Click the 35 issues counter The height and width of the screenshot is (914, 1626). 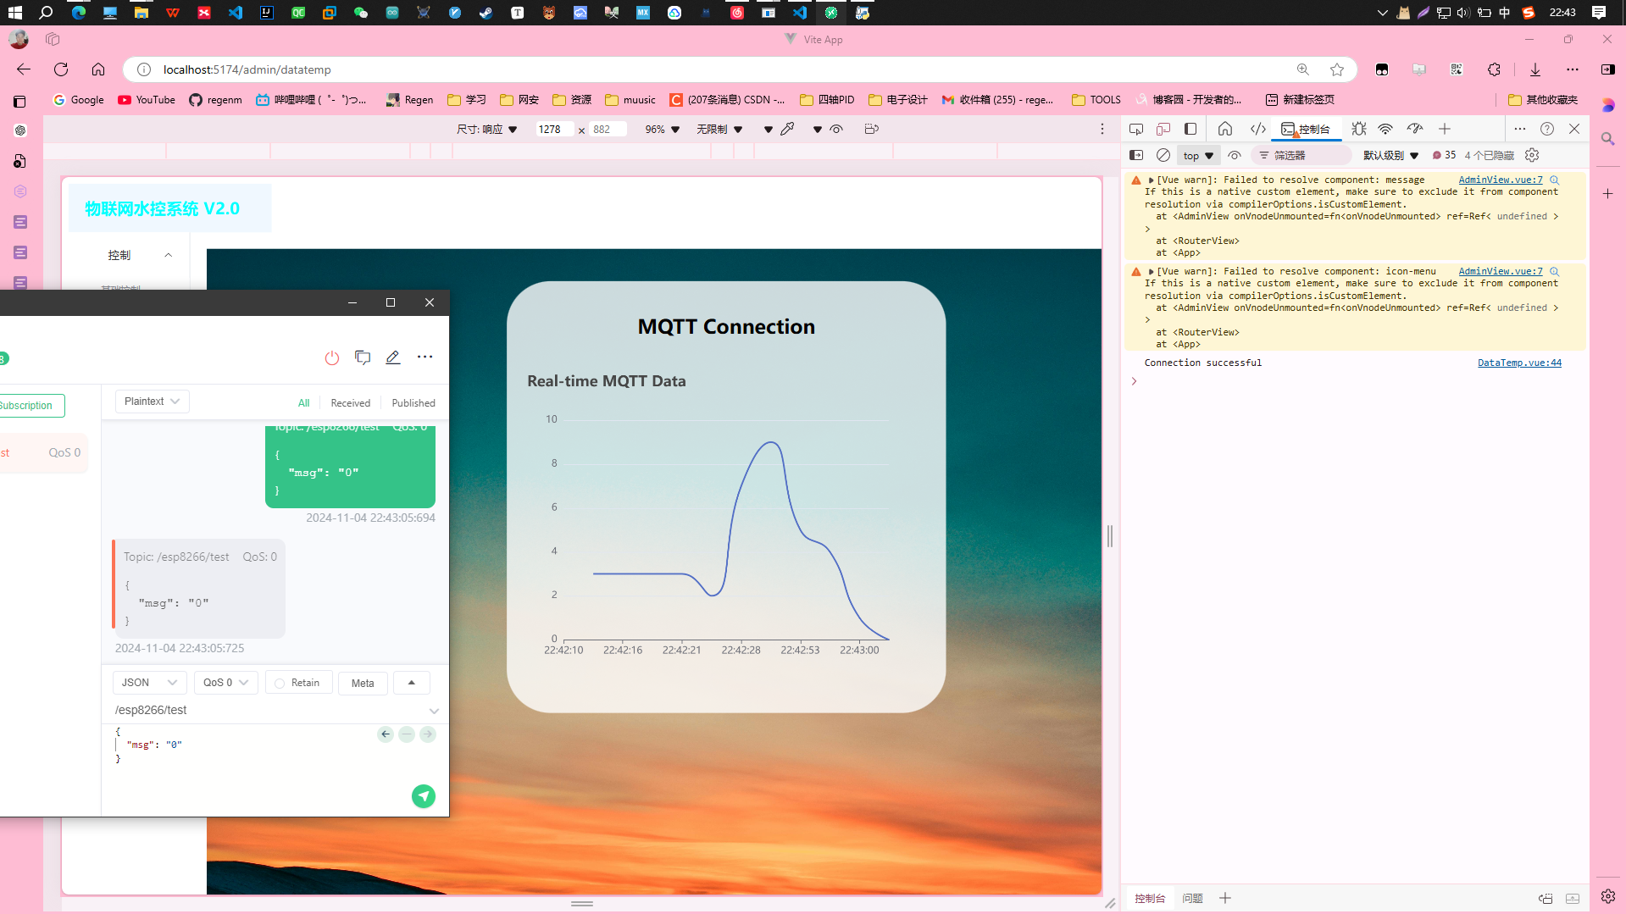click(1444, 155)
